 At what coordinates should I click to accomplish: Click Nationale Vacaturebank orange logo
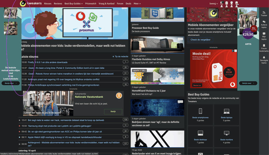(x=119, y=95)
